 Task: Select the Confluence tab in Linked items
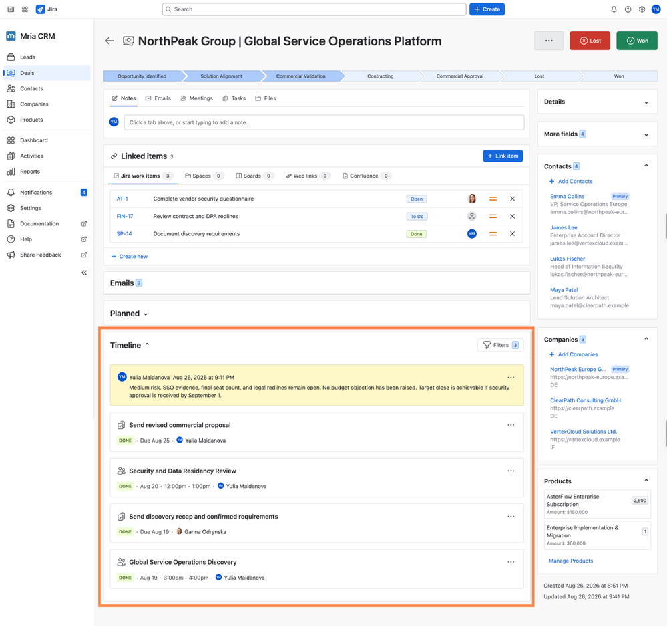point(367,176)
